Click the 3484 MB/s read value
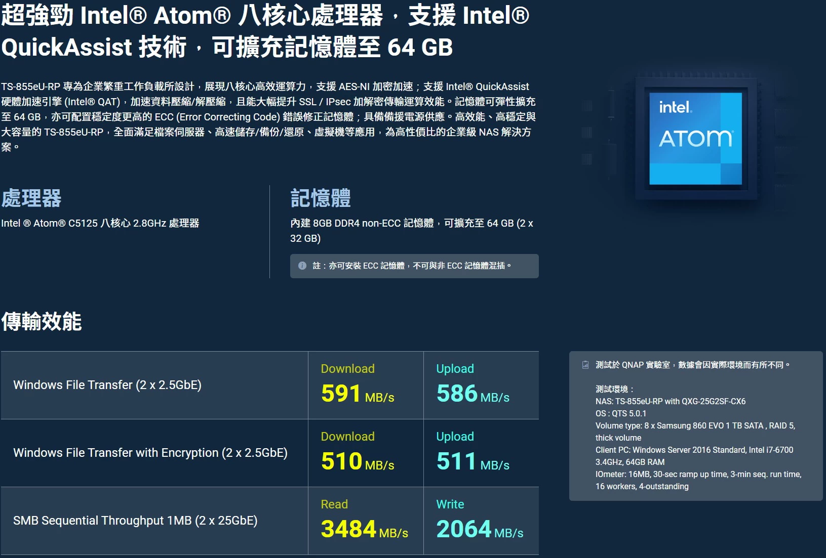Screen dimensions: 826x558 coord(365,529)
